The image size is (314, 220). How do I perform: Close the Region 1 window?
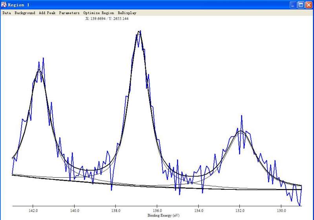309,5
